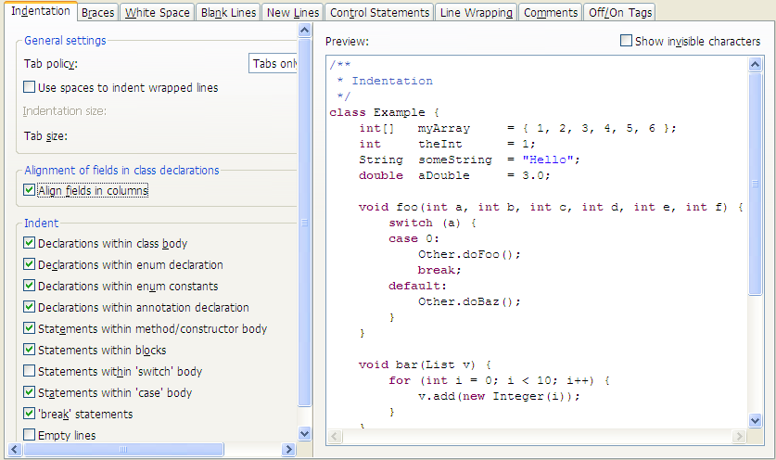The image size is (776, 460).
Task: Go to the New Lines tab
Action: click(292, 12)
